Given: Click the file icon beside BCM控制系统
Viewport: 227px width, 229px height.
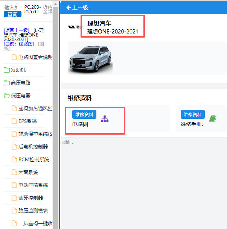Looking at the screenshot, I should [14, 159].
